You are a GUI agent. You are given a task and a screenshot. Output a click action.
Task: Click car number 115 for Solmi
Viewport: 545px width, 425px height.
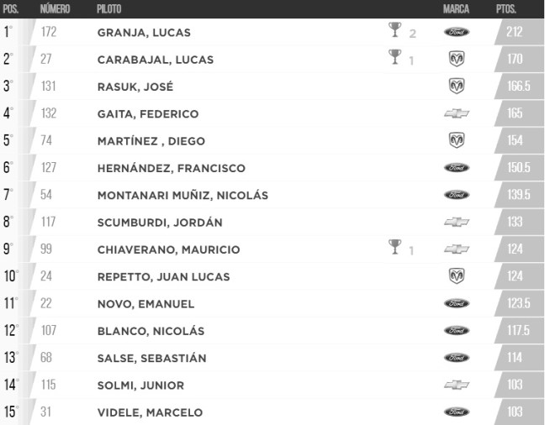click(x=50, y=386)
